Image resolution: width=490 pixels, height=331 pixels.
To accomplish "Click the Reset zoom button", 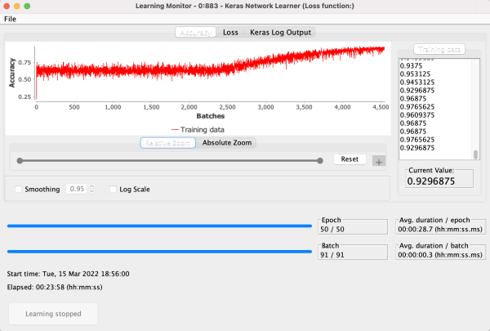I will pyautogui.click(x=350, y=159).
